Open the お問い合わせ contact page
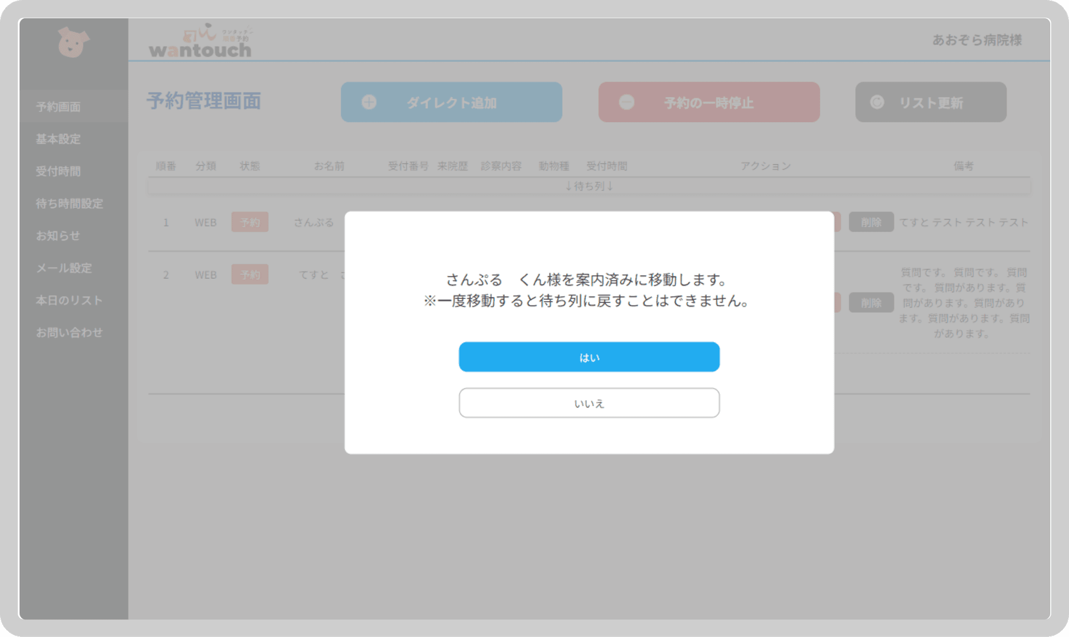This screenshot has height=637, width=1069. (x=69, y=333)
